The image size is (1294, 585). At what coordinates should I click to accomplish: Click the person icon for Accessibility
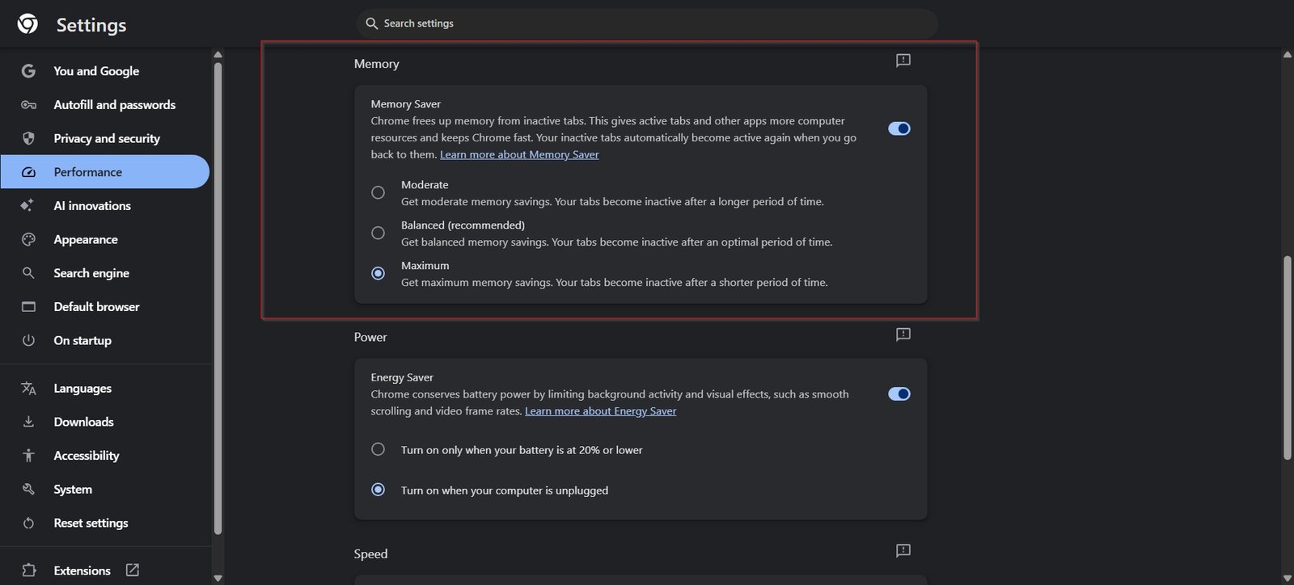[x=28, y=456]
